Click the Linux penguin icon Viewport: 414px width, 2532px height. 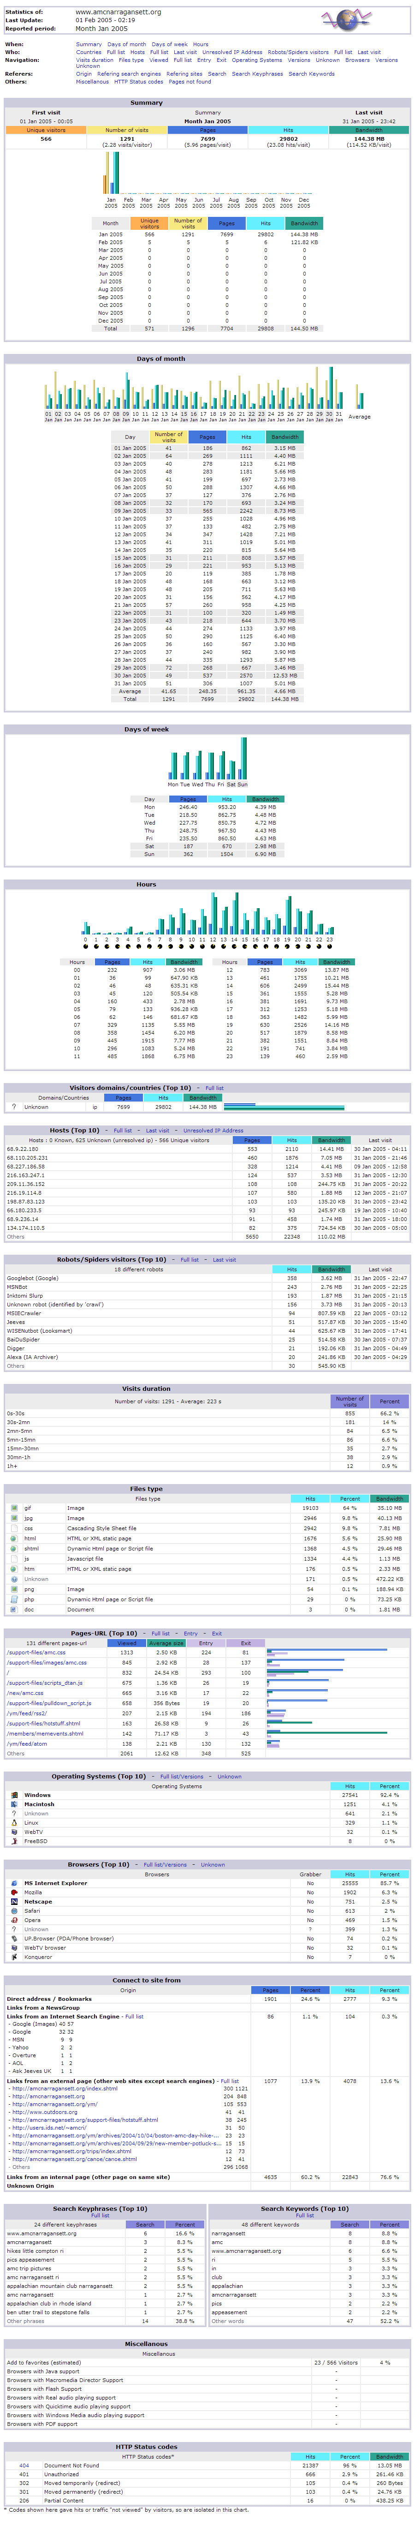coord(14,1822)
